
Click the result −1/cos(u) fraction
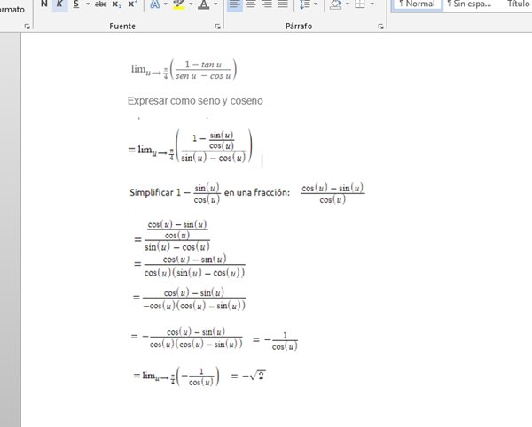coord(281,341)
